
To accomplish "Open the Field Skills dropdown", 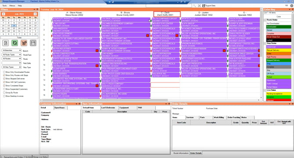I will pos(11,63).
